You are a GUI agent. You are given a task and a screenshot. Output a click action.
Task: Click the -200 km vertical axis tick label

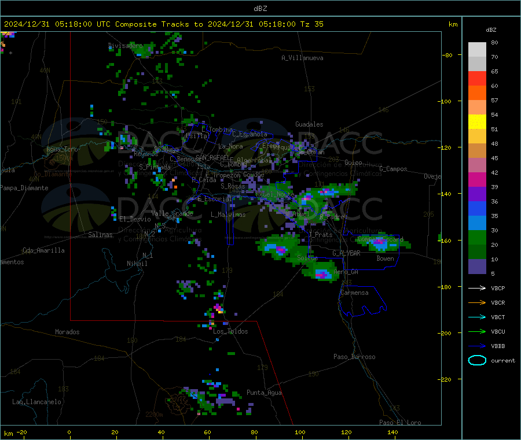tap(444, 333)
